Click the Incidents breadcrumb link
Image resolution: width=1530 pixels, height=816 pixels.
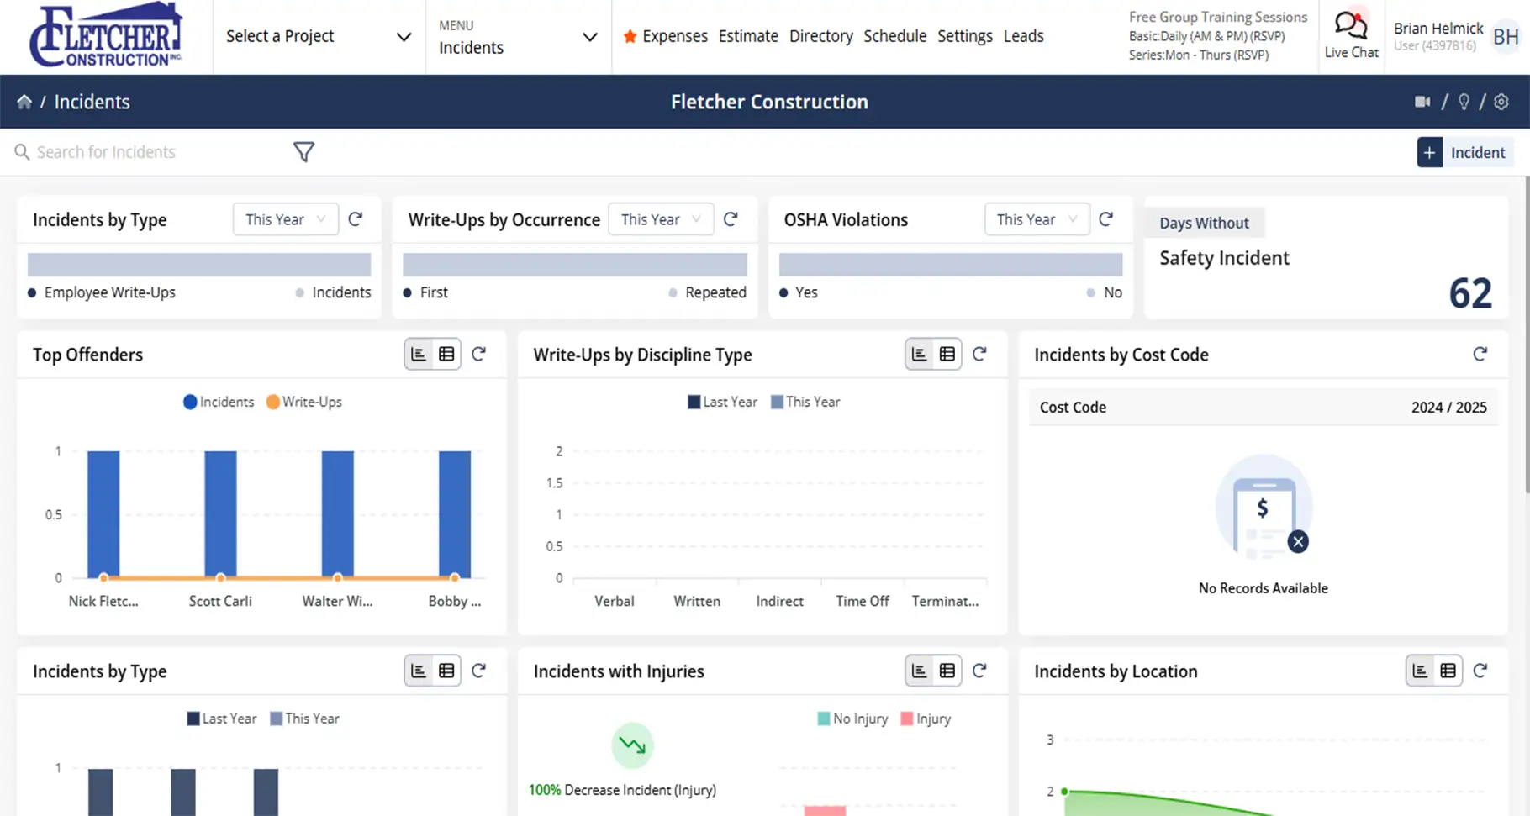click(x=92, y=102)
